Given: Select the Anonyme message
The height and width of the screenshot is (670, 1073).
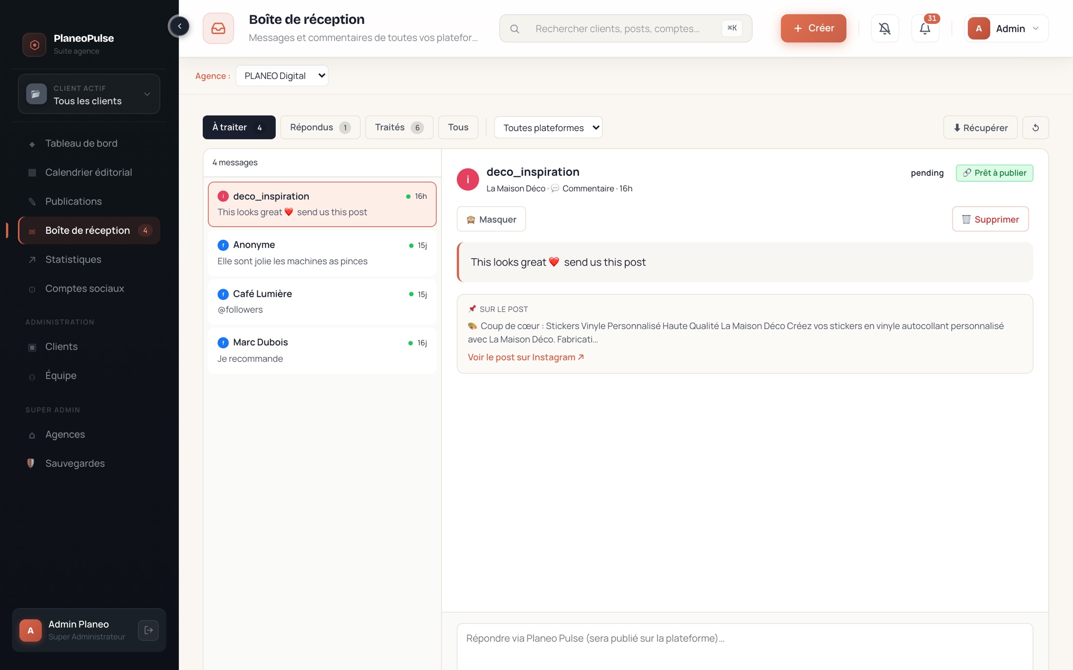Looking at the screenshot, I should pos(322,253).
